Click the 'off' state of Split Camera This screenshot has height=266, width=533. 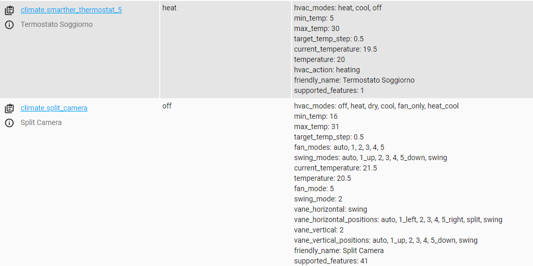(x=167, y=106)
